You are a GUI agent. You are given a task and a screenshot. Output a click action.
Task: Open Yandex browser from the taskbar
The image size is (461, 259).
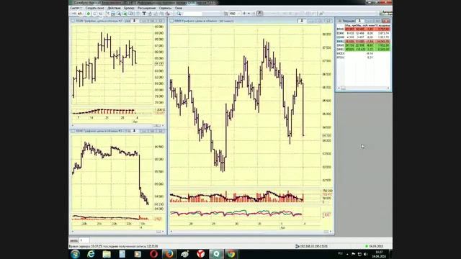200,254
